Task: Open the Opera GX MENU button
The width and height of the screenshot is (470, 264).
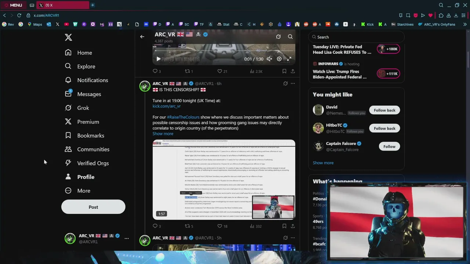Action: point(13,5)
